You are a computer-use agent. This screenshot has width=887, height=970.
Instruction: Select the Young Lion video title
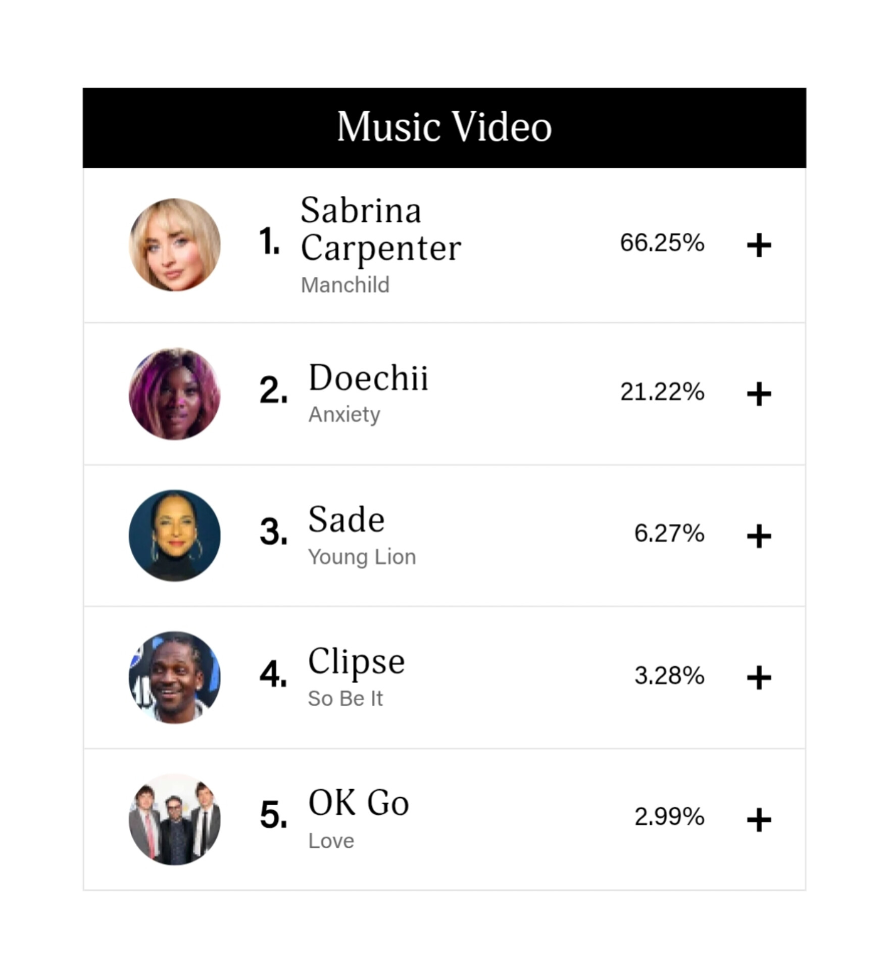[362, 557]
